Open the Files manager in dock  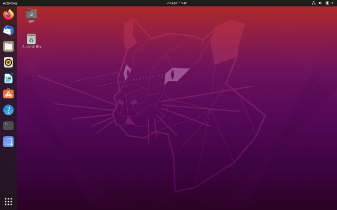[8, 47]
